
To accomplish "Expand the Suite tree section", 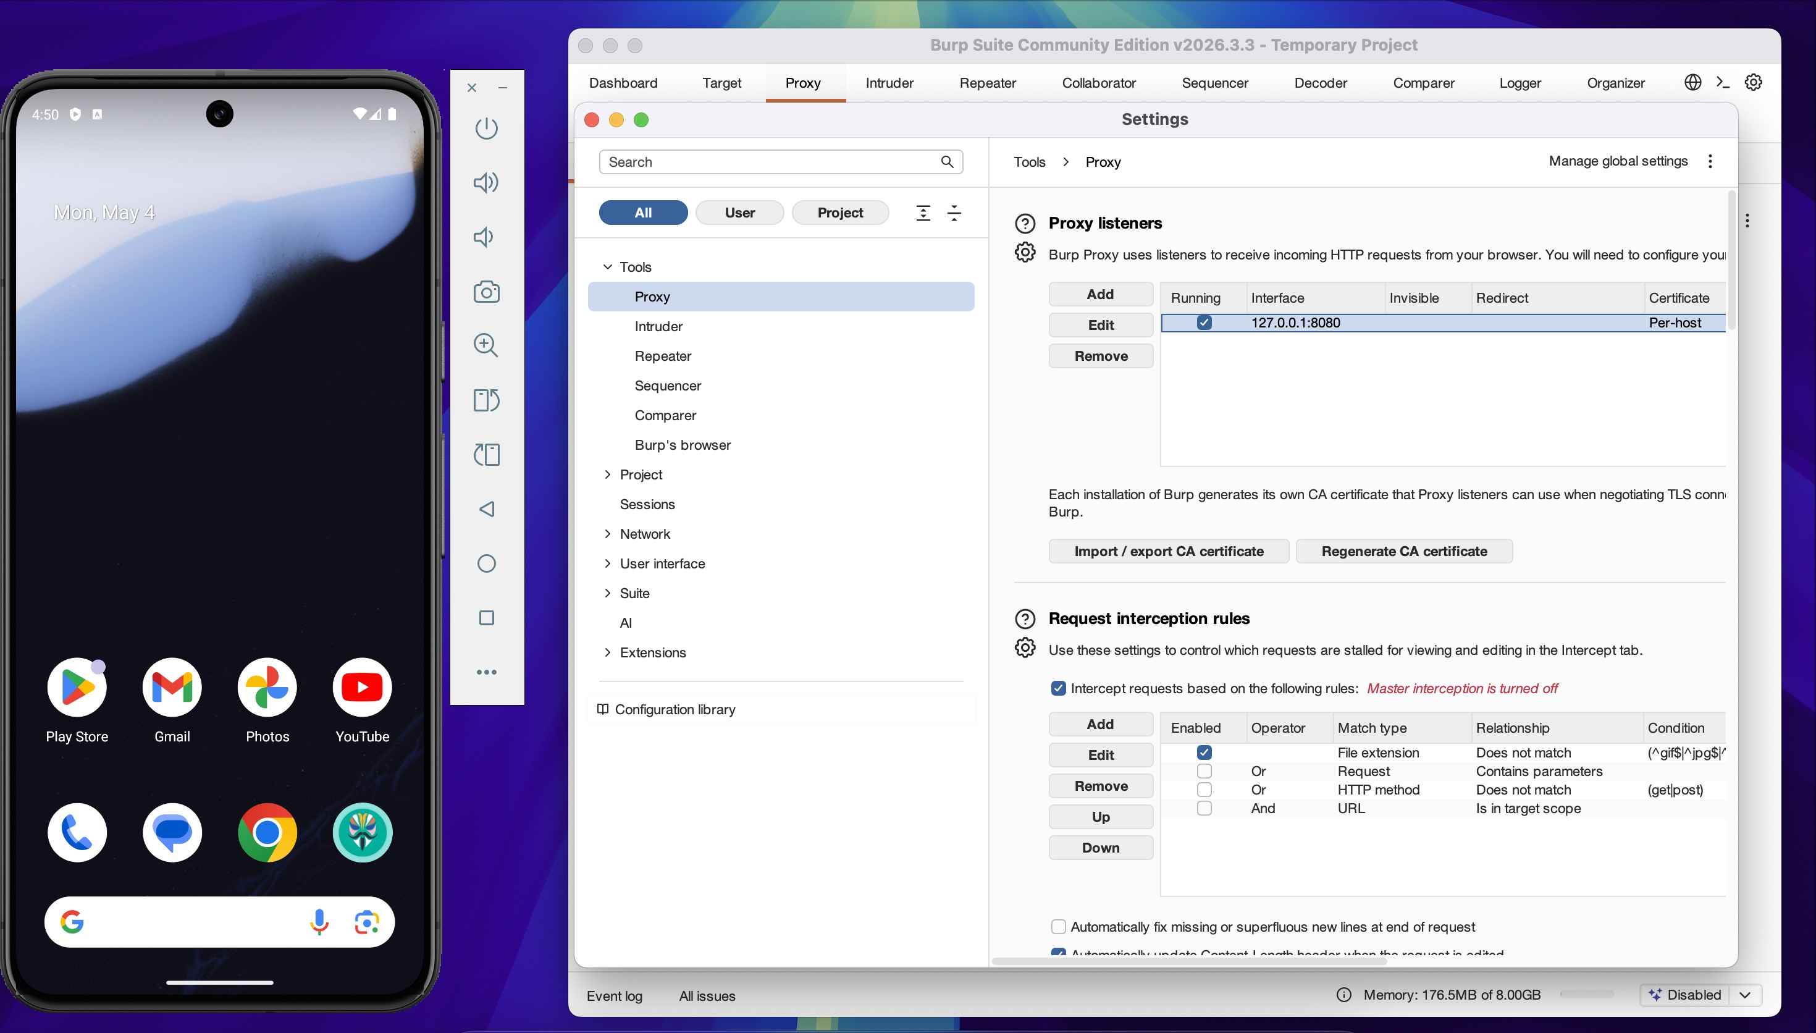I will tap(608, 593).
